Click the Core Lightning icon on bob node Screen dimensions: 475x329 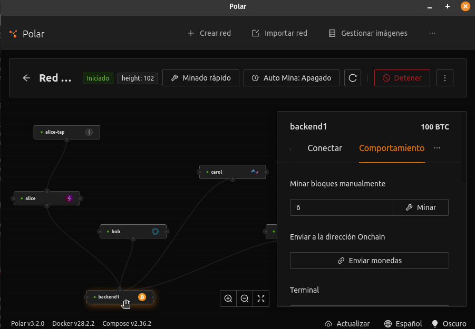click(156, 231)
